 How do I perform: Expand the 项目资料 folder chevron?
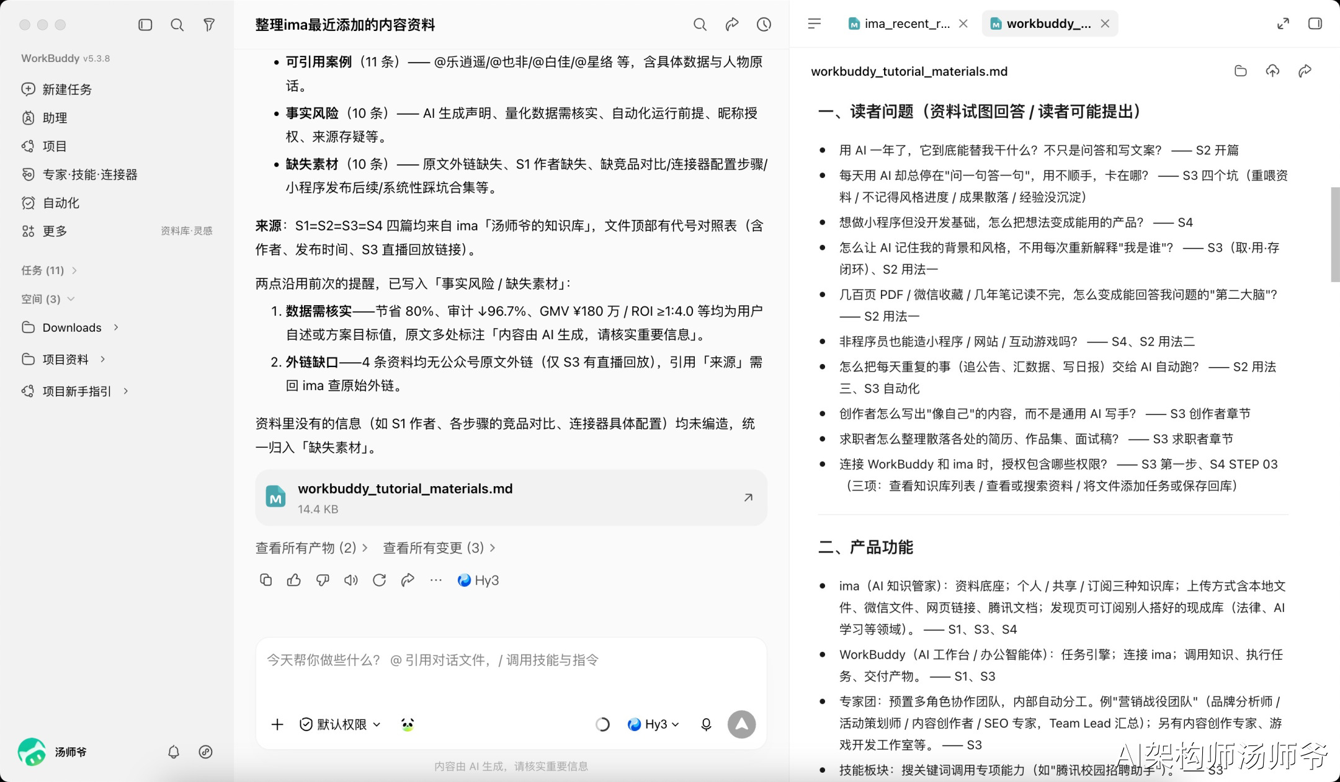[102, 359]
